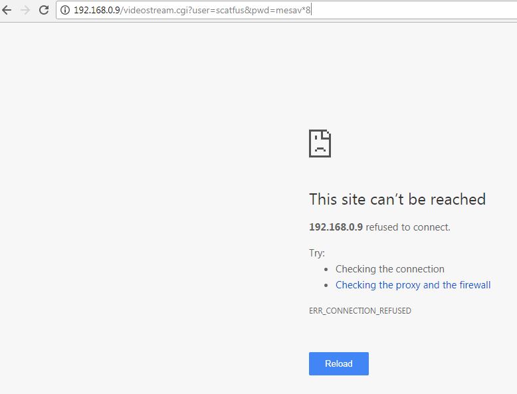Click the 'Checking the connection' suggestion
Image resolution: width=517 pixels, height=394 pixels.
(x=389, y=269)
